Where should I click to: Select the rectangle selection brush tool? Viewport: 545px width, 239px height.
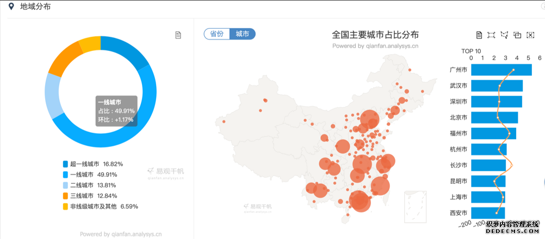point(491,35)
